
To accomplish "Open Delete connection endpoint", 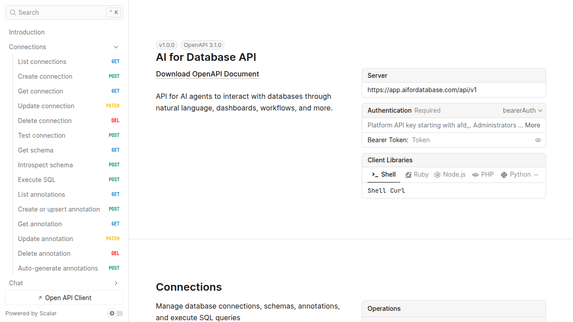I will click(x=68, y=121).
